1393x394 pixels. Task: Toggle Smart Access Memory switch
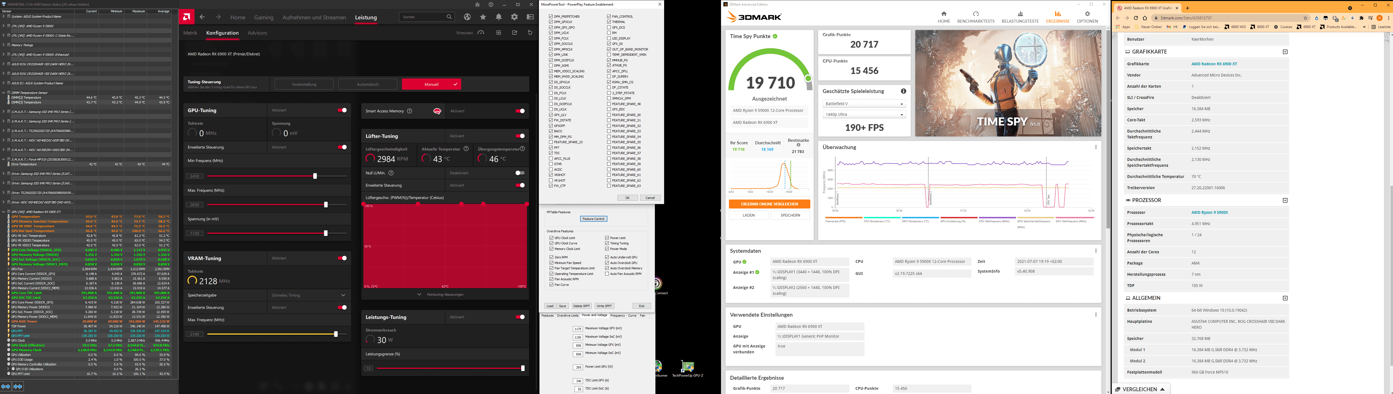coord(520,111)
